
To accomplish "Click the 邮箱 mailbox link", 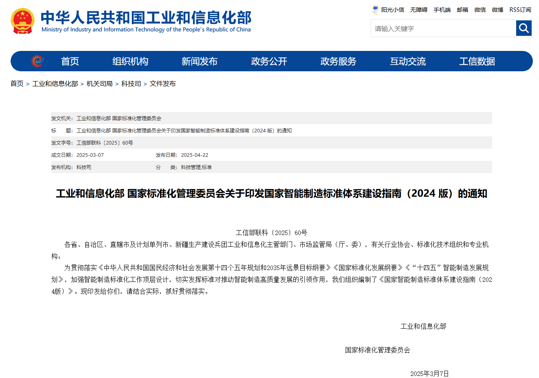I will pyautogui.click(x=462, y=10).
